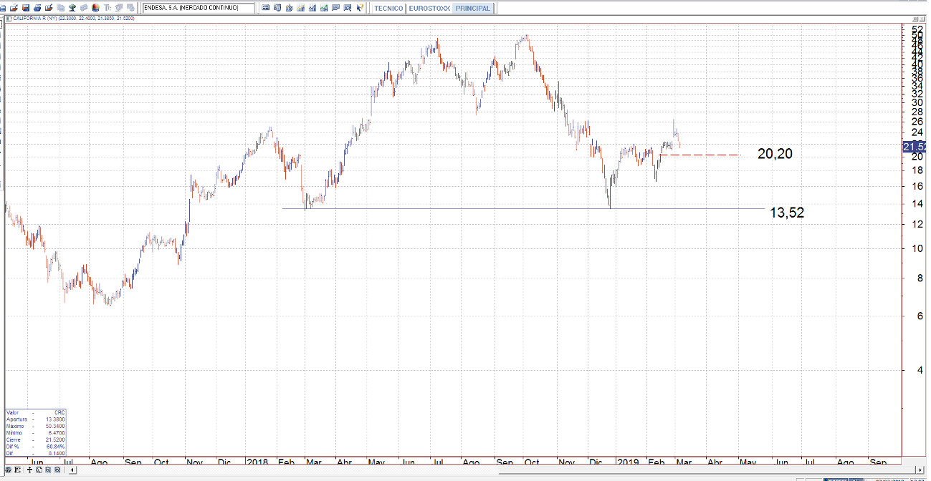Screen dimensions: 931x481
Task: Click second icon right of symbol field
Action: [x=277, y=8]
